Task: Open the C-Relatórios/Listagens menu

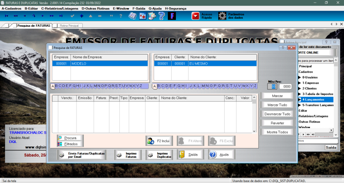Action: click(x=60, y=8)
